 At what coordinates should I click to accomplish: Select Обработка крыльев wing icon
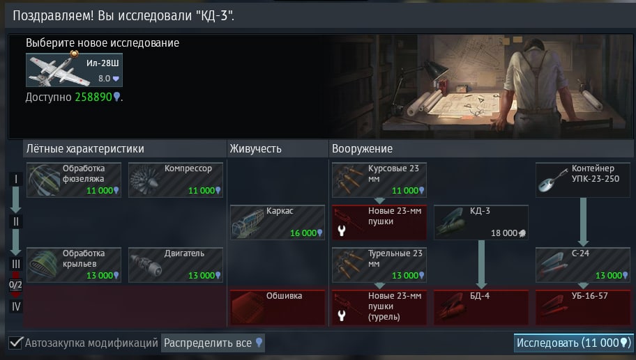coord(73,265)
